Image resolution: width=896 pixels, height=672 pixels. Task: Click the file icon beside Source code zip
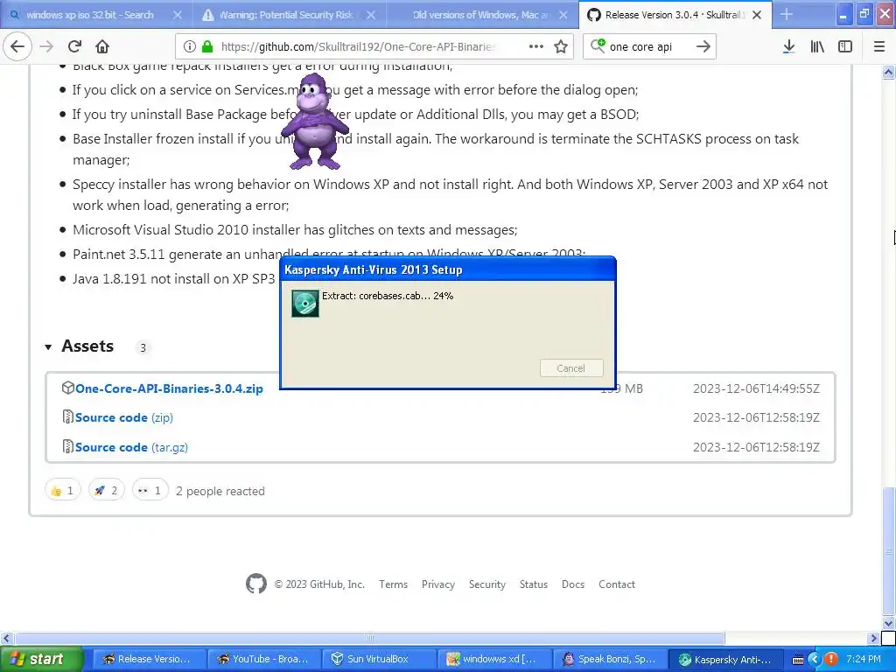(67, 417)
